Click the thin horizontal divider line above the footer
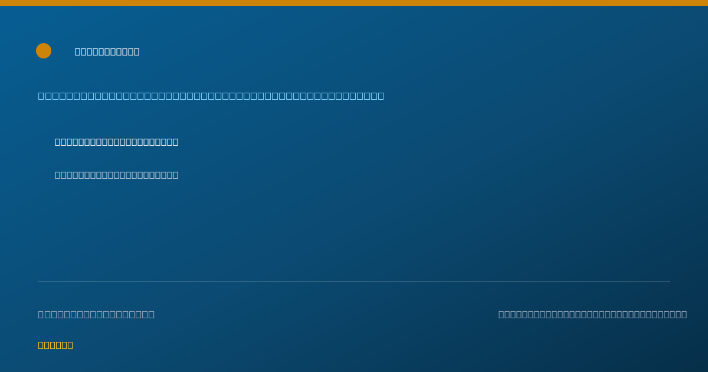This screenshot has width=708, height=372. click(354, 281)
